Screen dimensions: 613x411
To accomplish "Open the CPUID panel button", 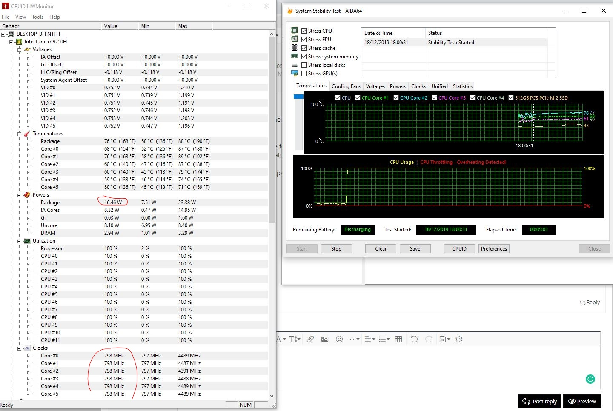I will (459, 249).
